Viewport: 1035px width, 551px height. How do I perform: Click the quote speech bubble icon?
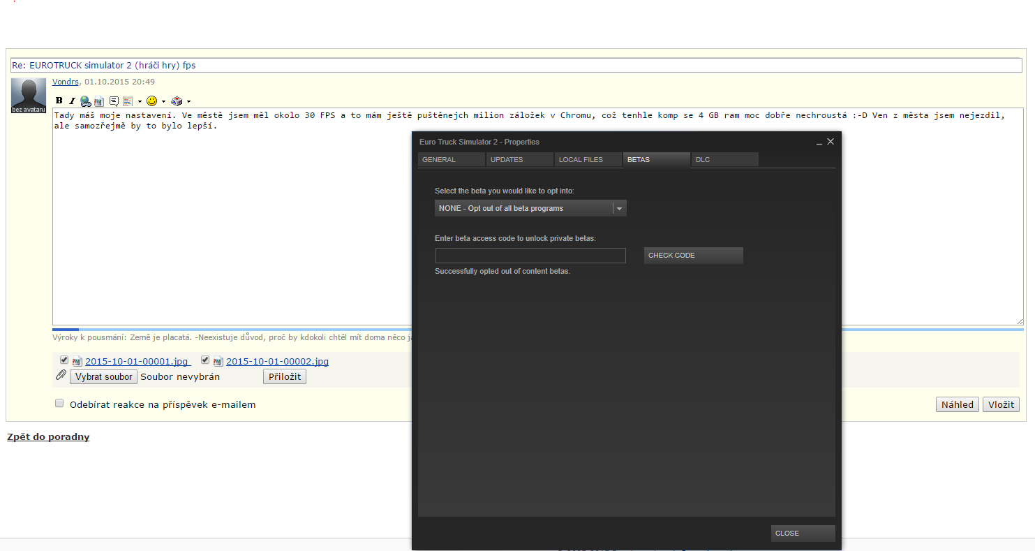click(114, 101)
